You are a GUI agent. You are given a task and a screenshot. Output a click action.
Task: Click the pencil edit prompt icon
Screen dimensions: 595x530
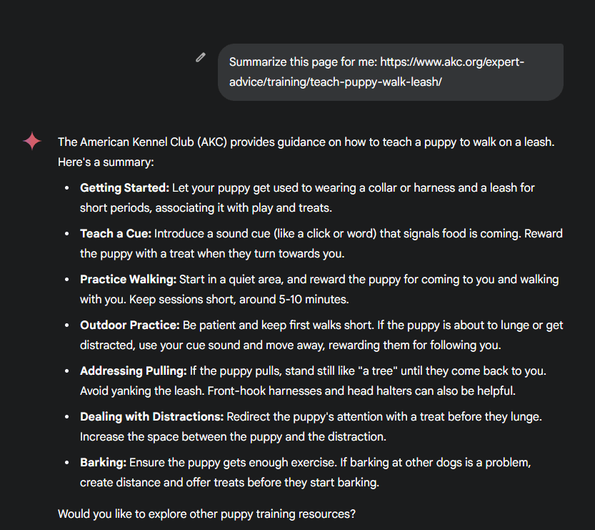(x=201, y=57)
